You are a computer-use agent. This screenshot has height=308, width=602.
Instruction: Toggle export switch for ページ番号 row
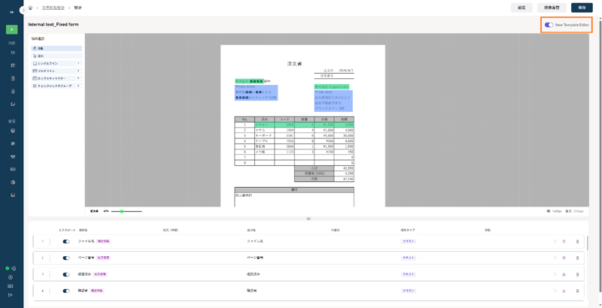tap(66, 257)
